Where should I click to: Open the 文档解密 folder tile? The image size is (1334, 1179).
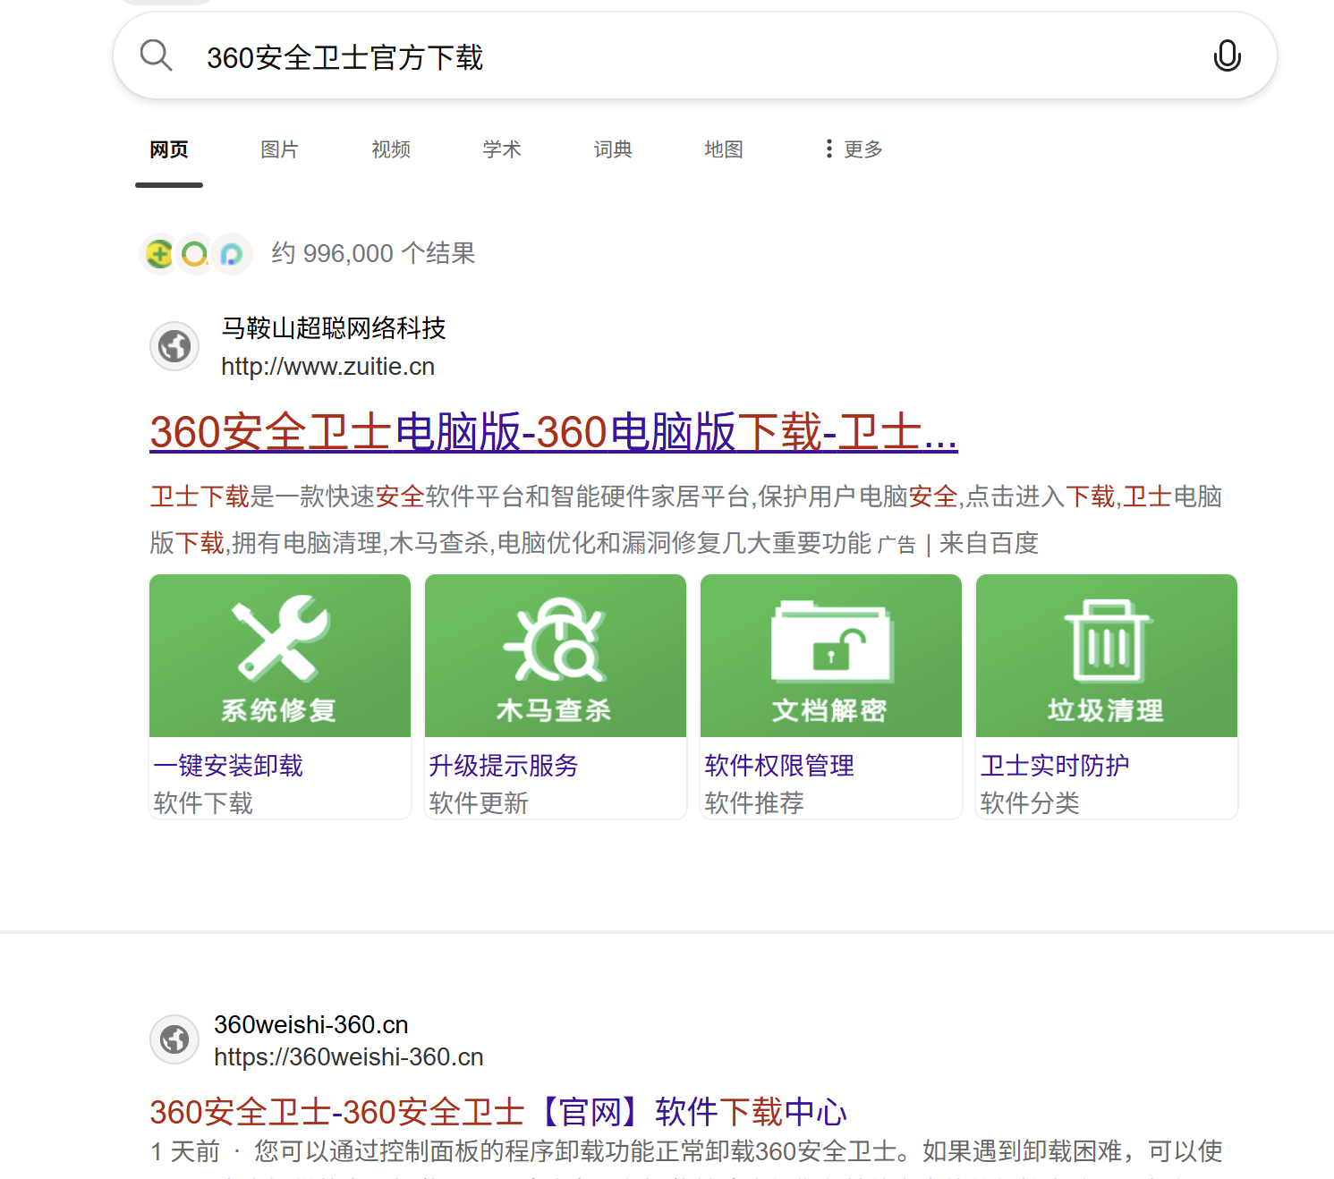(x=831, y=656)
